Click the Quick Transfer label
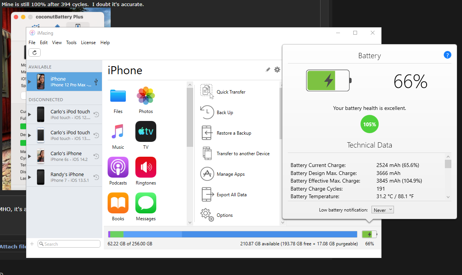 click(231, 92)
